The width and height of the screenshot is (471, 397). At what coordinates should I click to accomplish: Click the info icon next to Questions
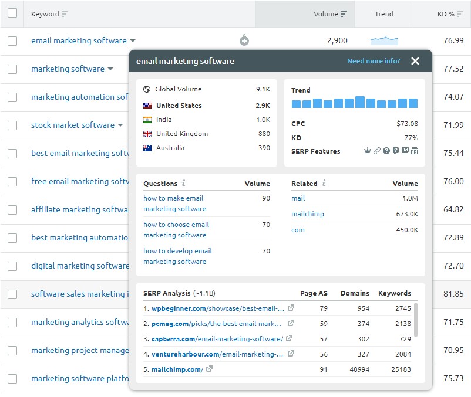(x=183, y=183)
